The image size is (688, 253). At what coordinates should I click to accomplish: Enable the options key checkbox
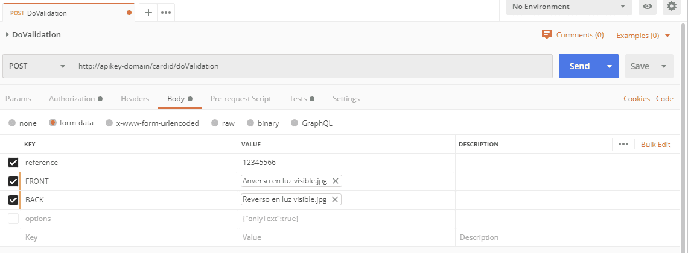(13, 219)
